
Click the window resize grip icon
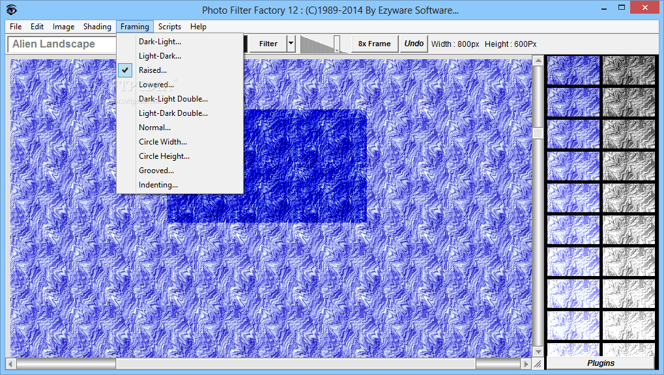pos(538,363)
